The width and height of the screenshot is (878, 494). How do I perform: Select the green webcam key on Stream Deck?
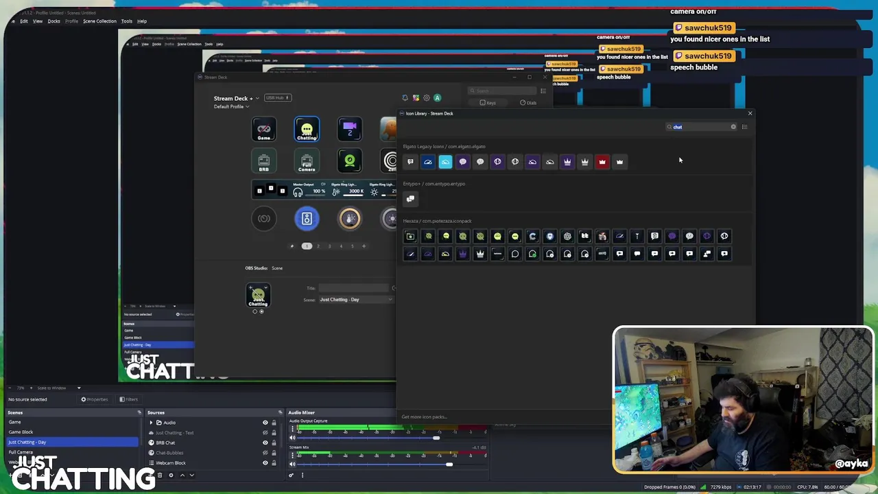tap(350, 161)
